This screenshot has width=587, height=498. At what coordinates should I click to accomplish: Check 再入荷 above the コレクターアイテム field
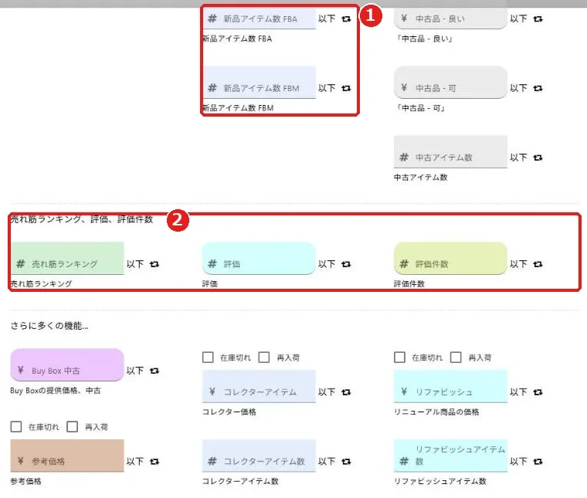point(264,357)
